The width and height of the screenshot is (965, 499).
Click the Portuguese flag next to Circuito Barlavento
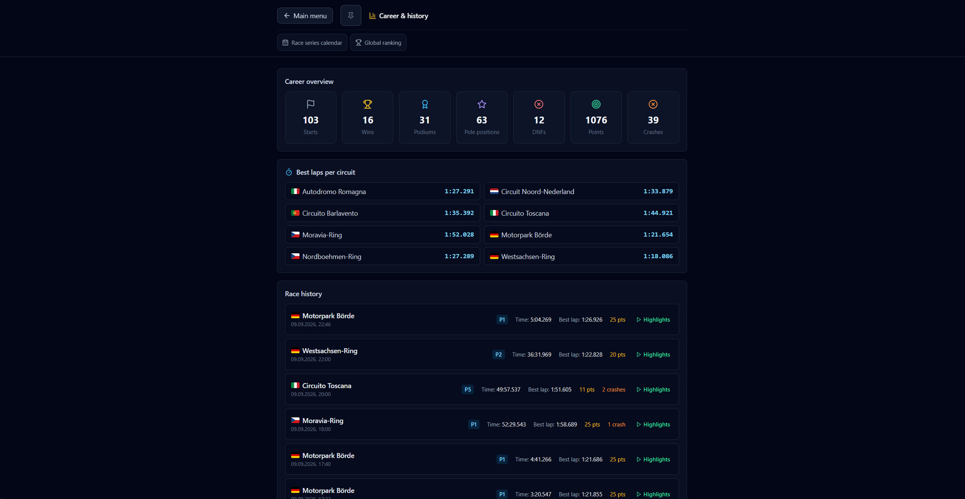(x=296, y=213)
